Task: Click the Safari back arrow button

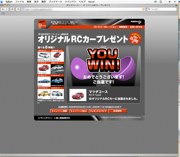Action: click(x=3, y=9)
